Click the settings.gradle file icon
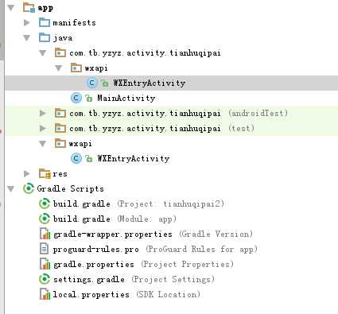338x314 pixels. point(45,279)
